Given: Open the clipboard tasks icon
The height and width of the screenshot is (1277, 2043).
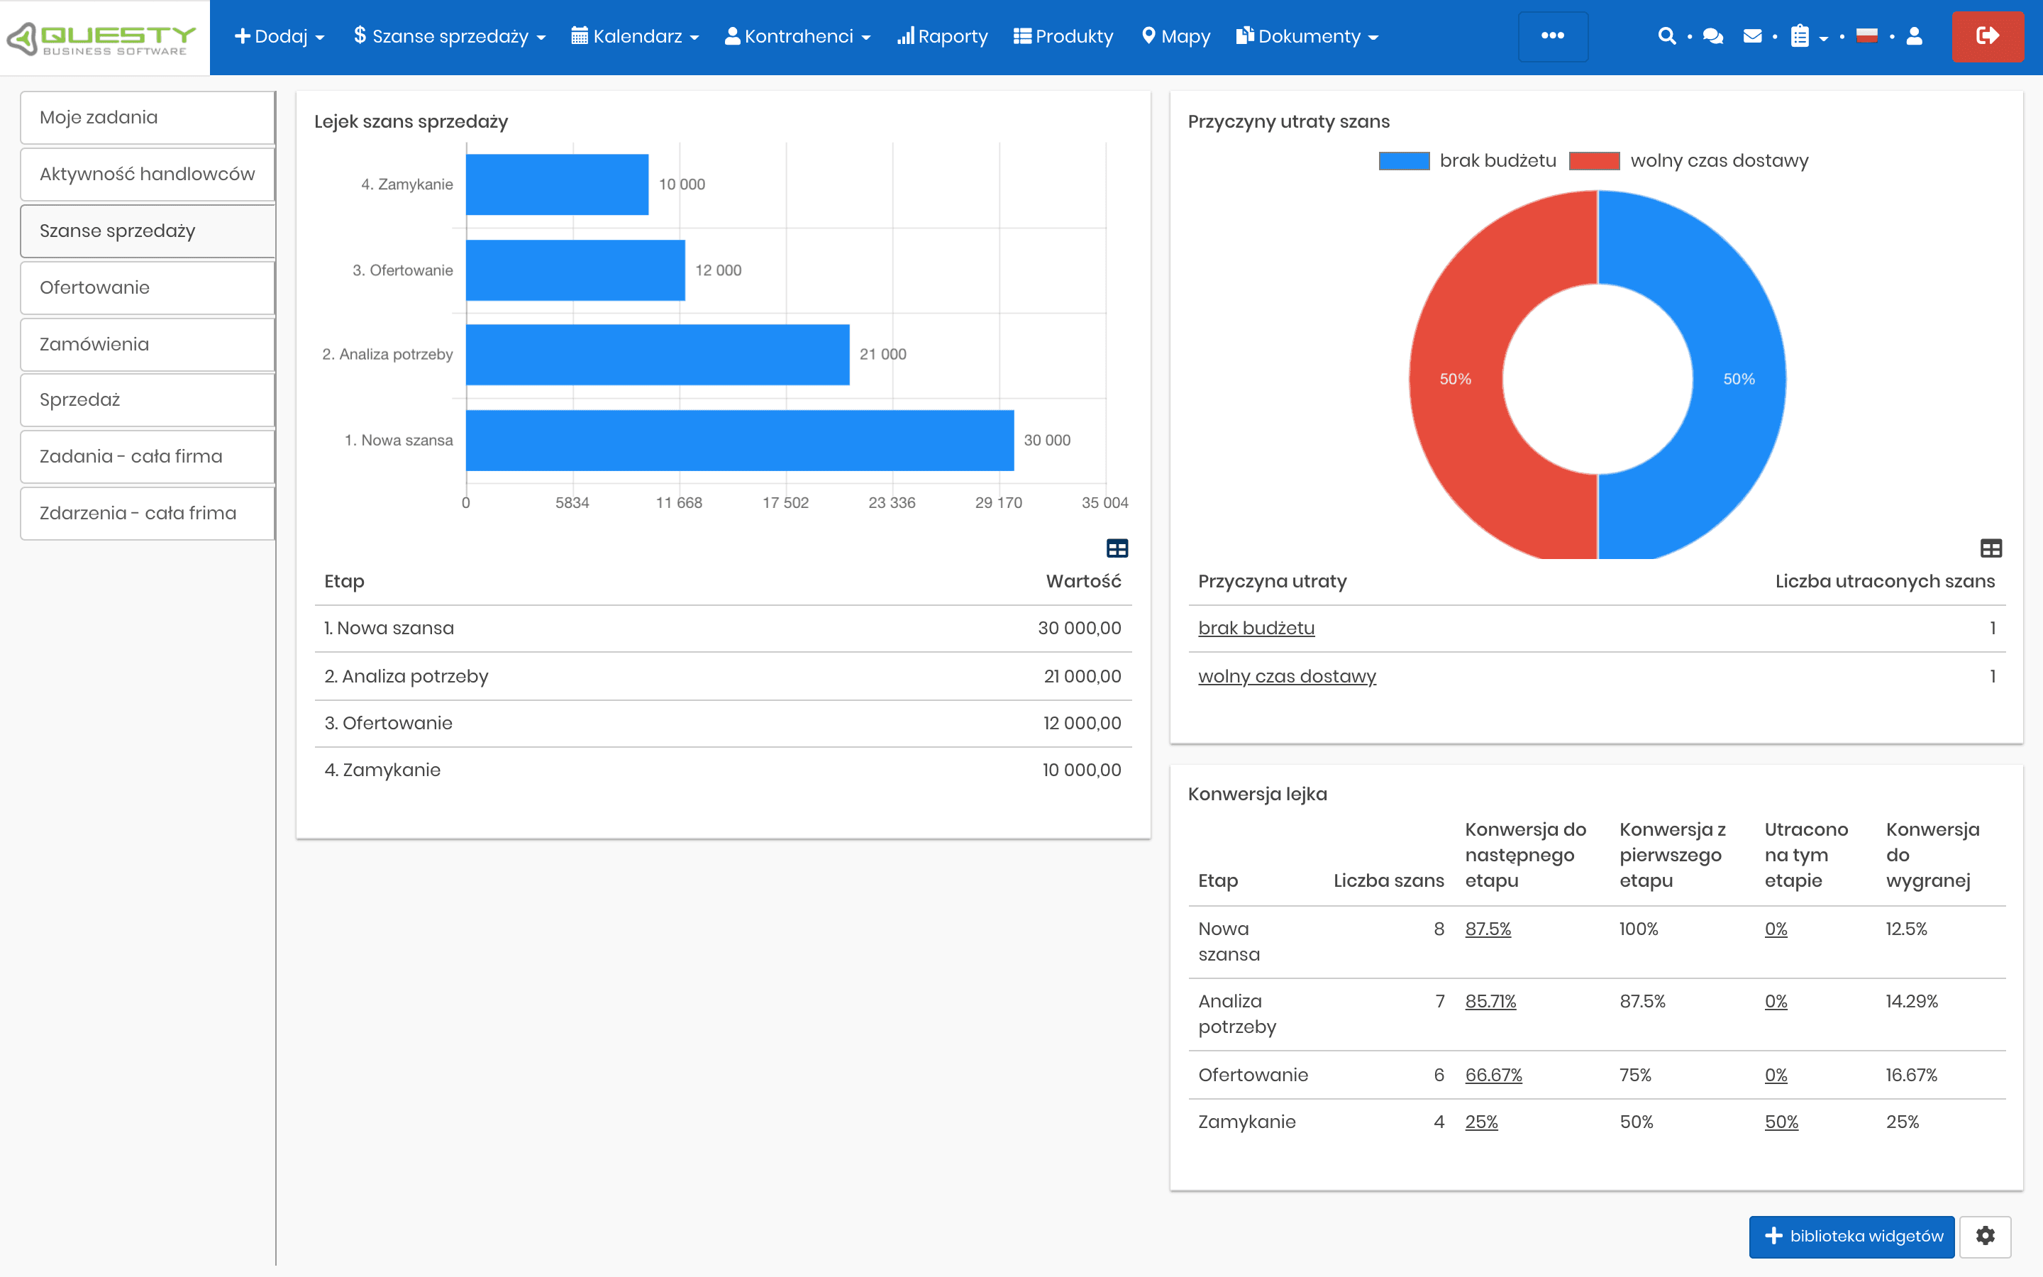Looking at the screenshot, I should 1800,36.
